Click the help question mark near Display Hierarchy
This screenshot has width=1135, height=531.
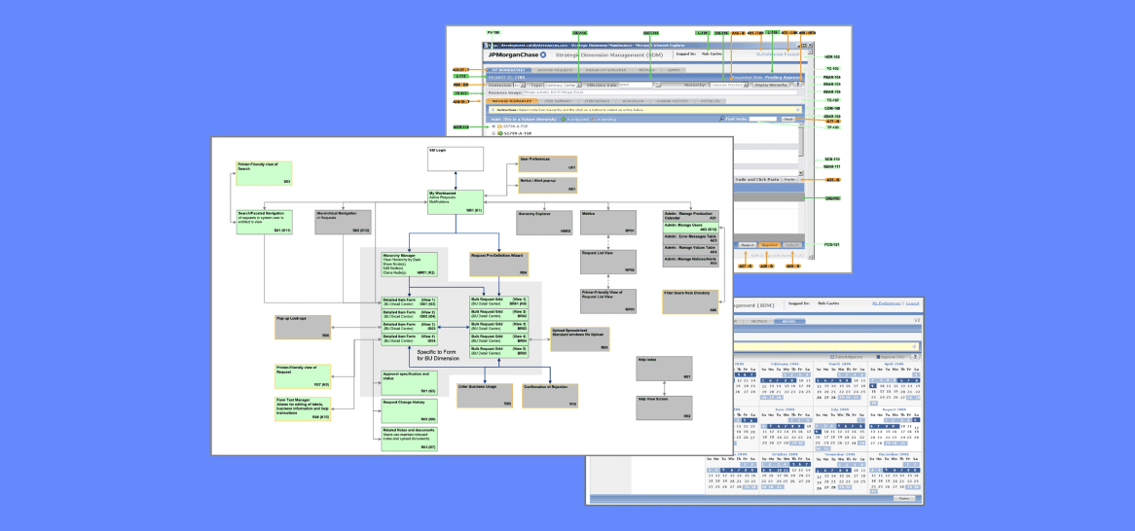tap(797, 85)
